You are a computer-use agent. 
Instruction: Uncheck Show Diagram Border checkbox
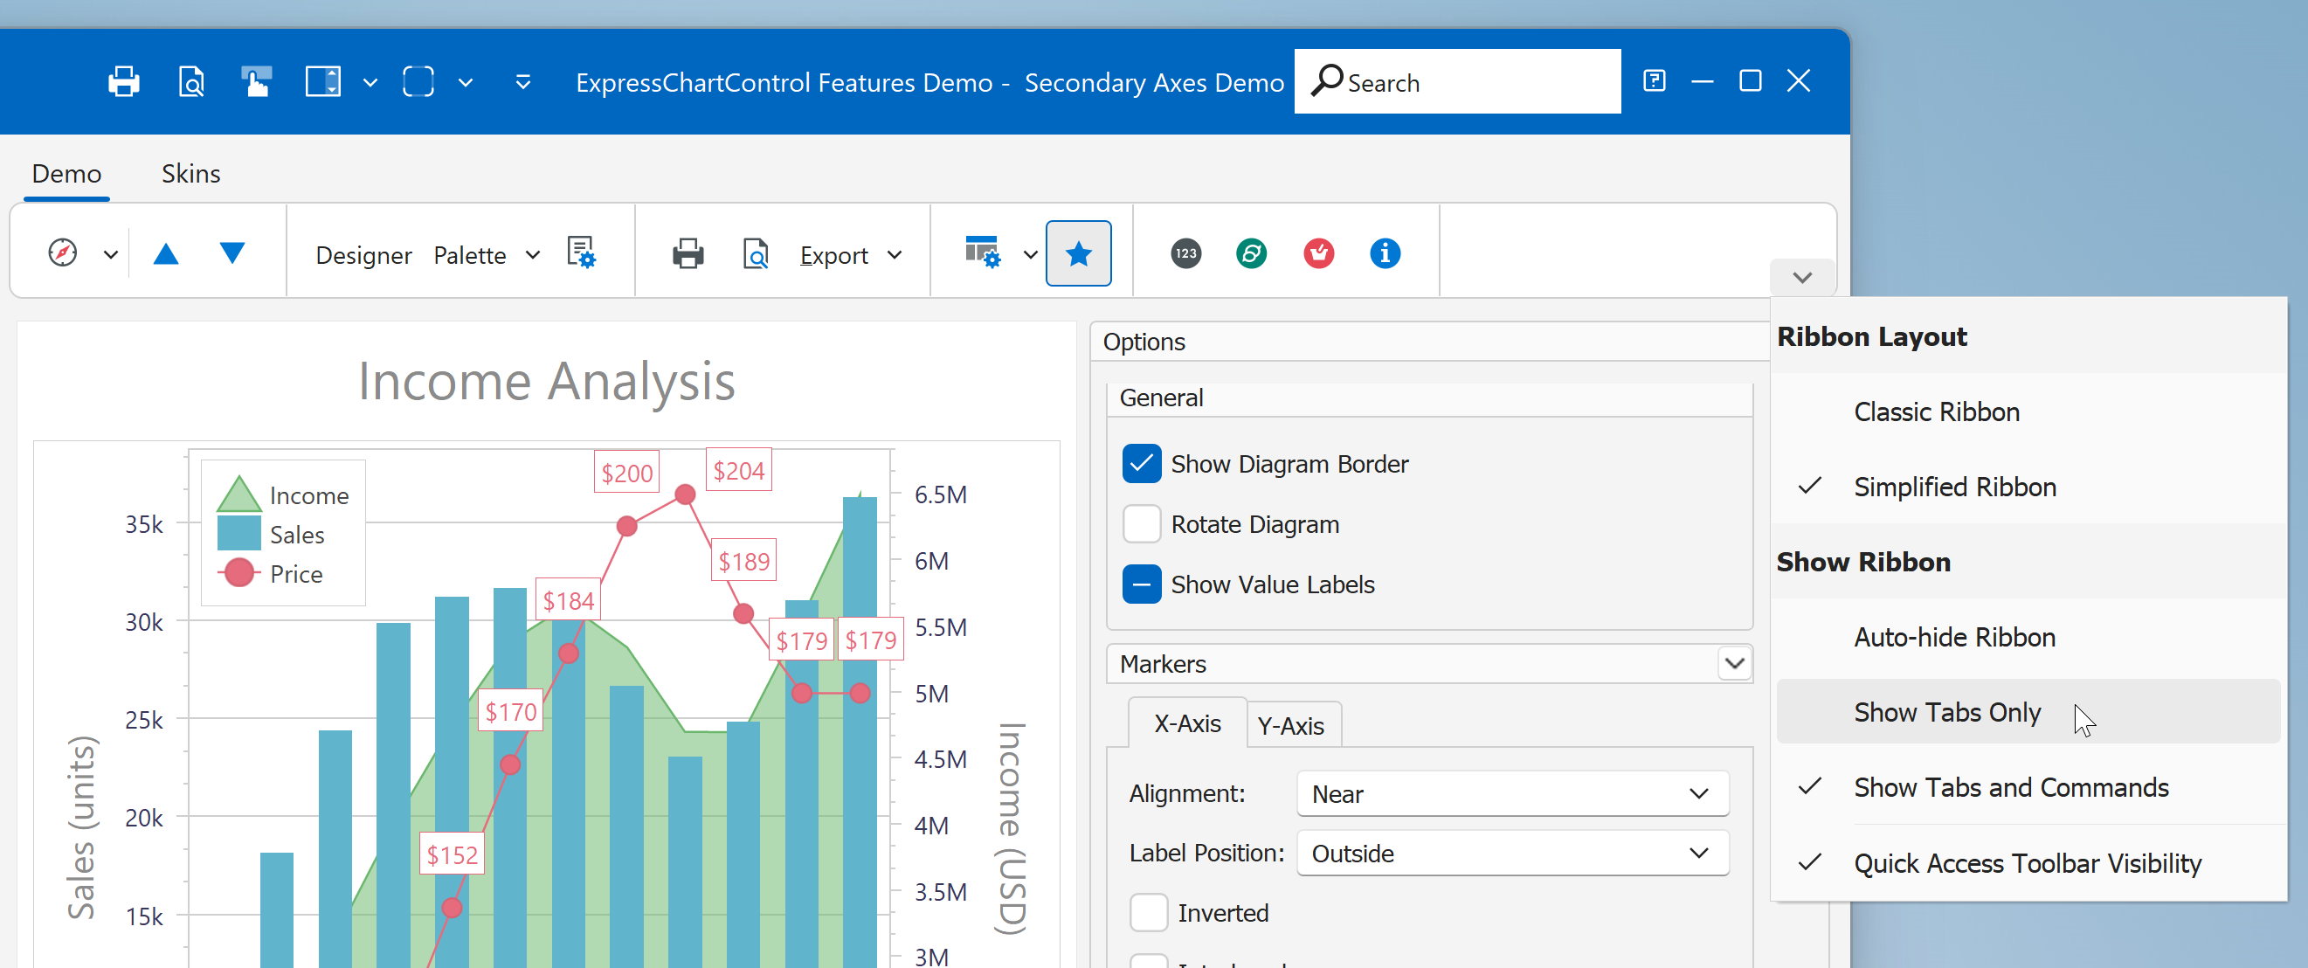1142,464
